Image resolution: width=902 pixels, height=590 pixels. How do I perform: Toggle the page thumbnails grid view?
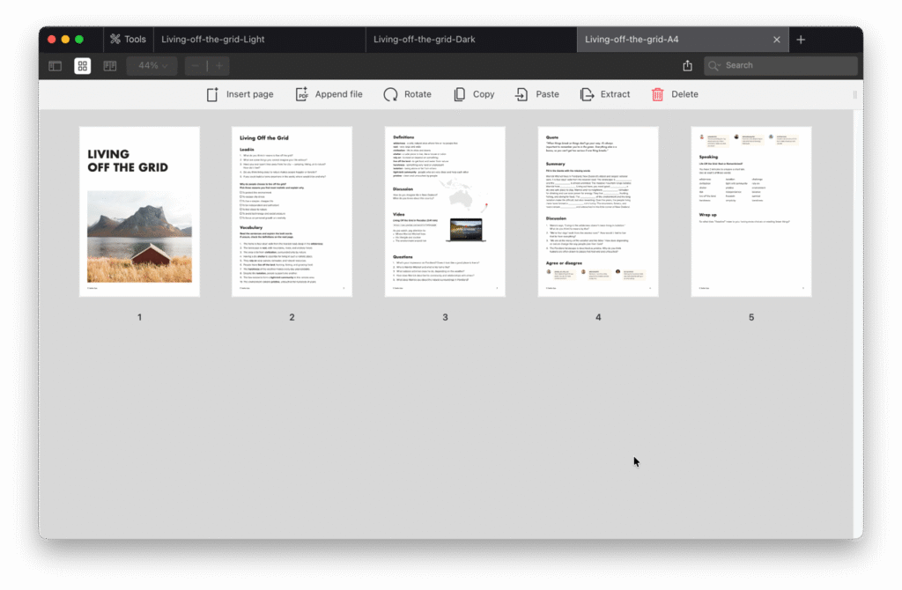pos(82,66)
